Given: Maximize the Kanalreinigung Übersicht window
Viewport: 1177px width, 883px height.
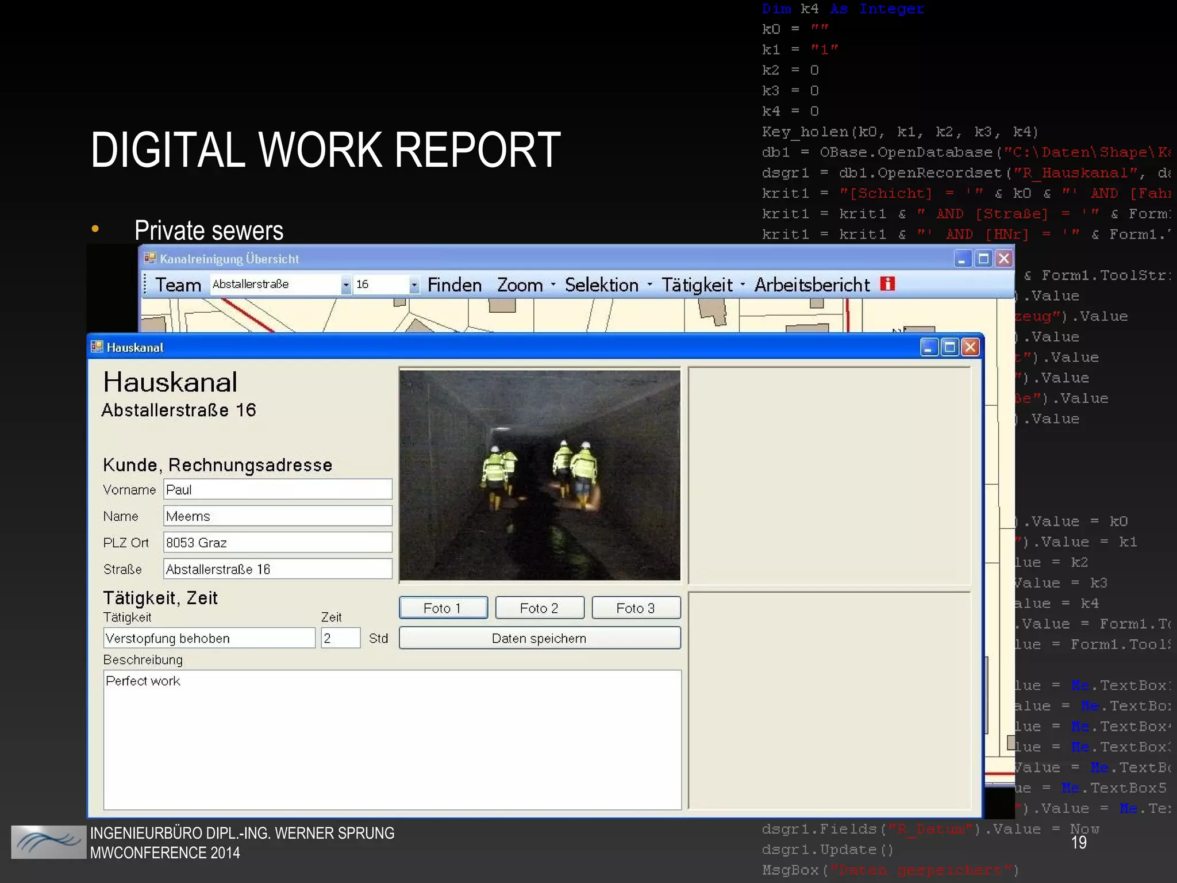Looking at the screenshot, I should pyautogui.click(x=983, y=259).
